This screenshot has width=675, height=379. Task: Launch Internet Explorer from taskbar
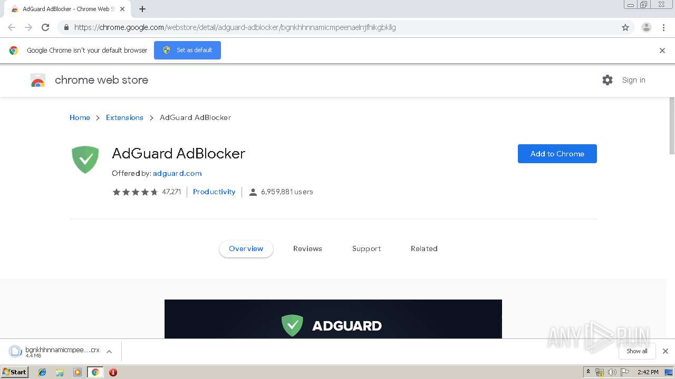[42, 372]
